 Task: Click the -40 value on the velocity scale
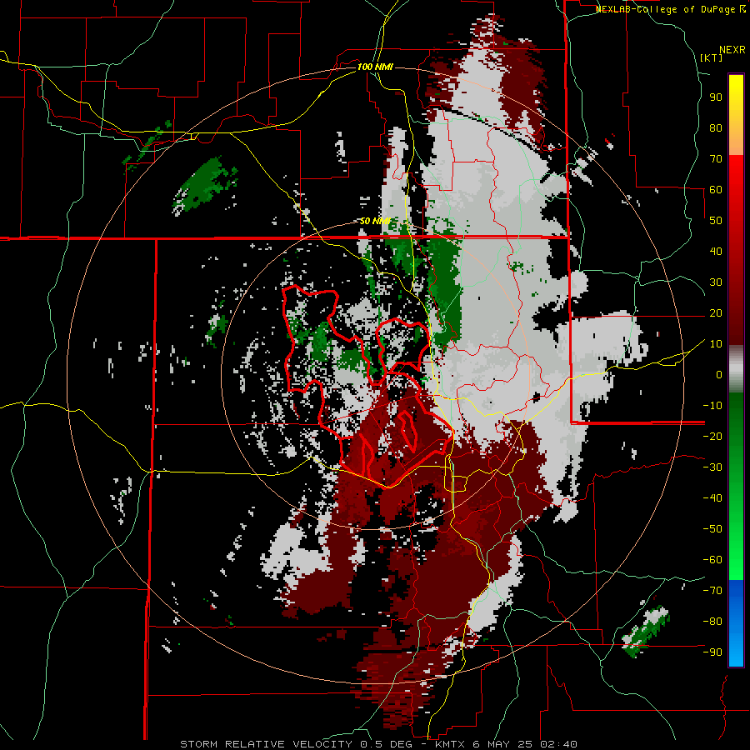pos(712,498)
